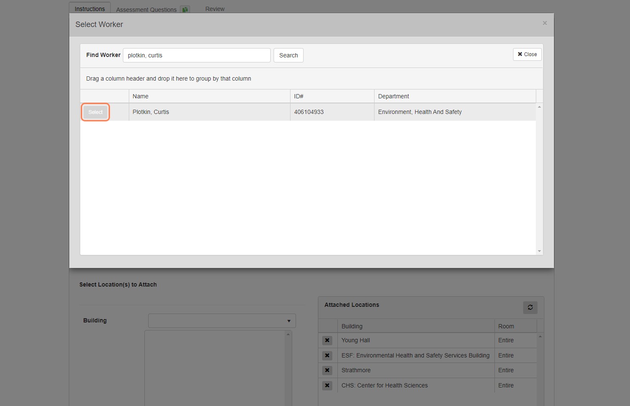Click the Close button in Select Worker dialog

[527, 54]
